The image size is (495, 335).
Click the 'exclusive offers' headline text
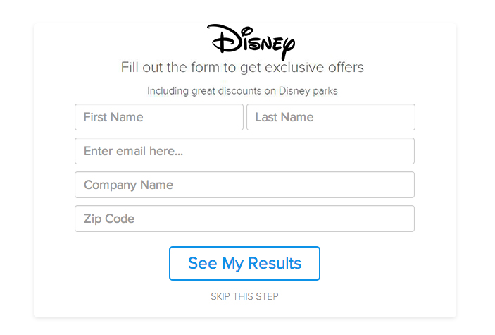click(x=314, y=68)
